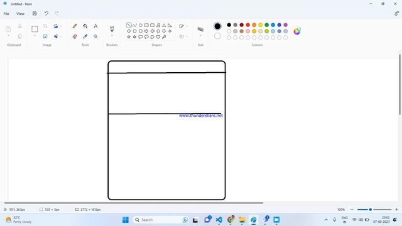Open Visual Studio Code from taskbar
The width and height of the screenshot is (402, 226).
coord(219,220)
